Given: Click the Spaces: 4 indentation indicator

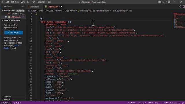Looking at the screenshot, I should (142, 103).
